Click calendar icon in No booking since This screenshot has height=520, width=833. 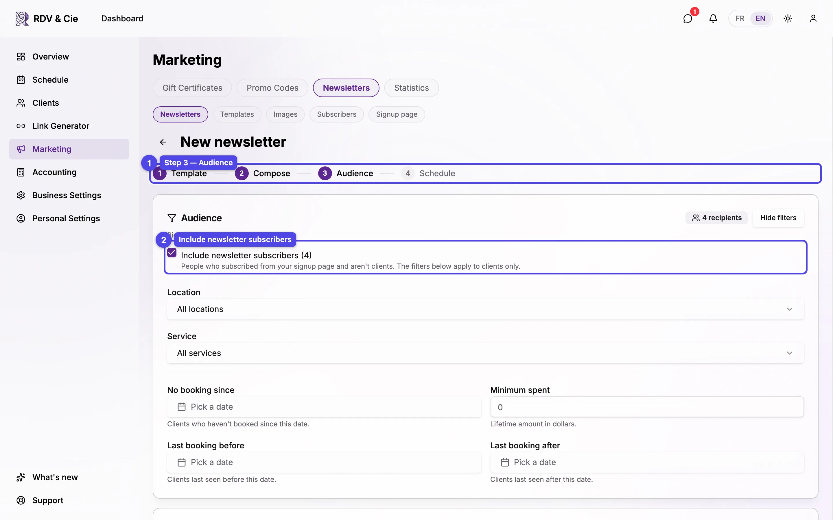click(x=181, y=407)
